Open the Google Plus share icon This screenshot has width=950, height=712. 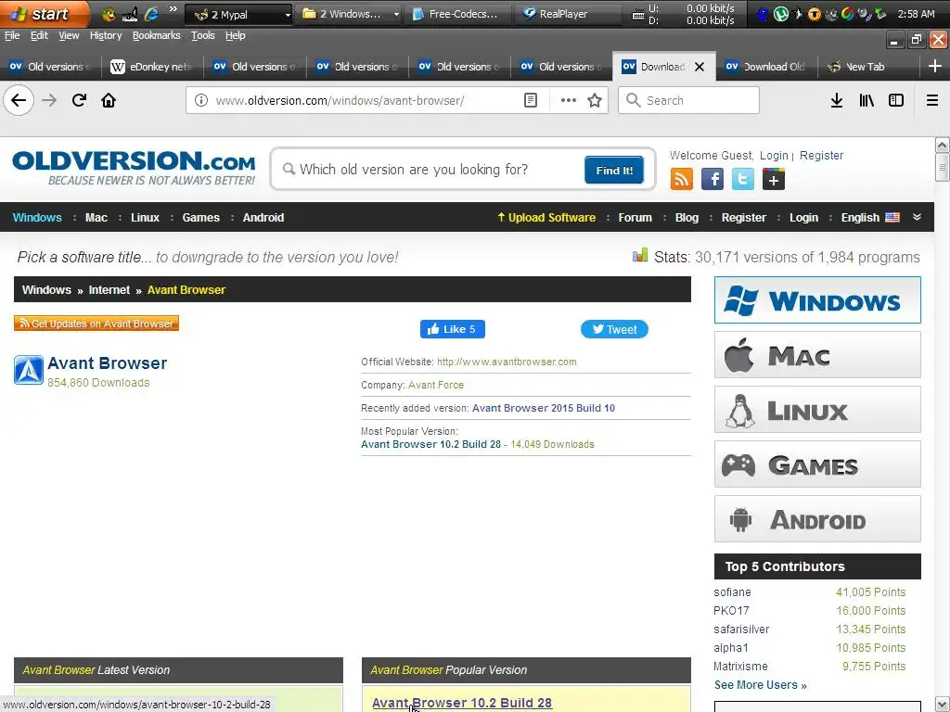(774, 179)
